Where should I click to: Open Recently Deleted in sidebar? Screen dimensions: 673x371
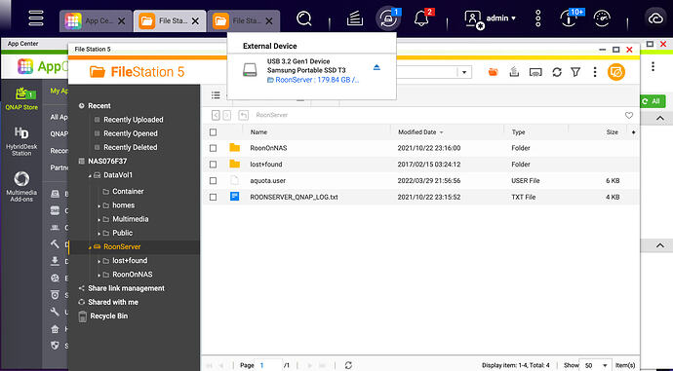pos(130,147)
